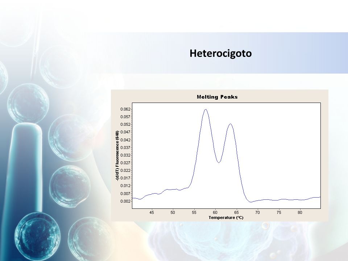Click the 45 temperature tick label
The width and height of the screenshot is (348, 261).
coord(152,212)
